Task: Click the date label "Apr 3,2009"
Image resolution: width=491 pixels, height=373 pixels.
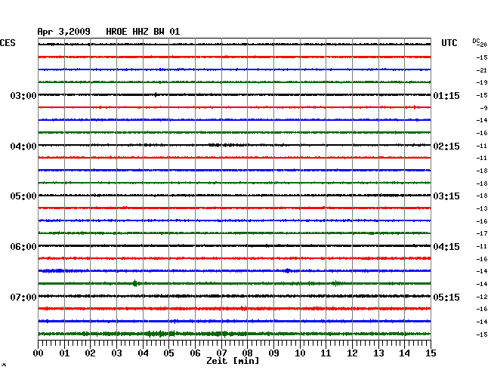Action: [64, 32]
